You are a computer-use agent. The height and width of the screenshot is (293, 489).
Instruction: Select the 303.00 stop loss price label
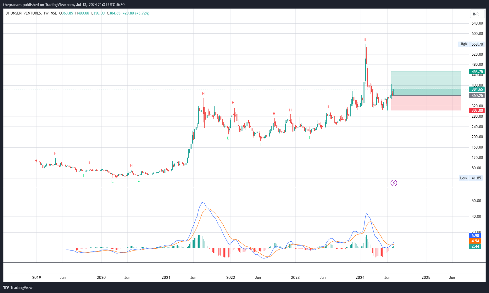click(477, 110)
